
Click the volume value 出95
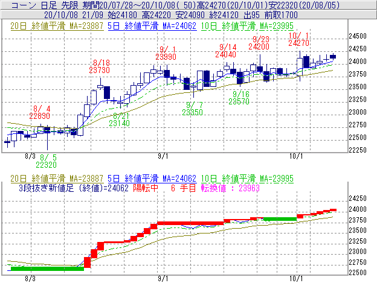click(x=251, y=15)
